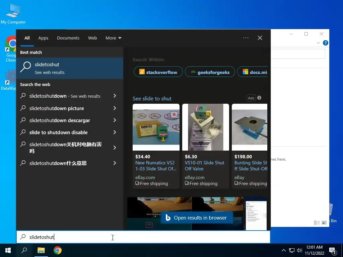Click Open results in browser button
Screen dimensions: 343x257
(197, 218)
